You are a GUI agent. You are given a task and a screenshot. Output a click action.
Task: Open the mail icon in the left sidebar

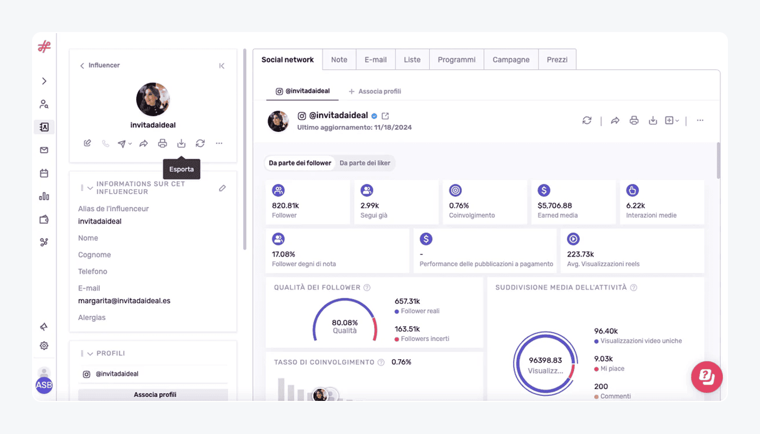point(44,150)
